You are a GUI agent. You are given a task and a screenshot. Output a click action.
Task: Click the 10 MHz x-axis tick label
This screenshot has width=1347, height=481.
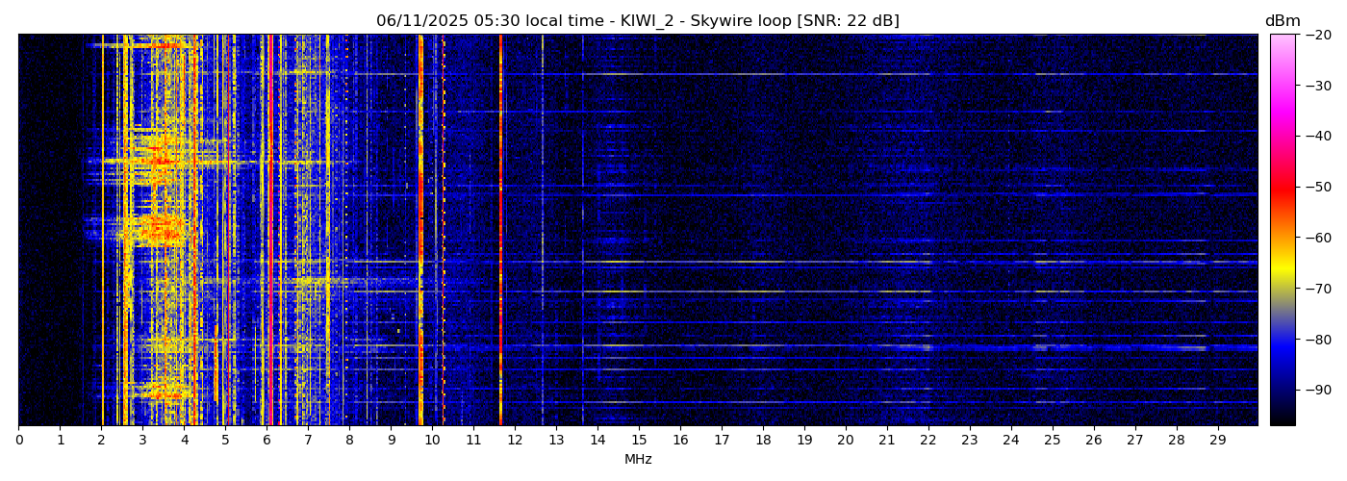pos(432,440)
